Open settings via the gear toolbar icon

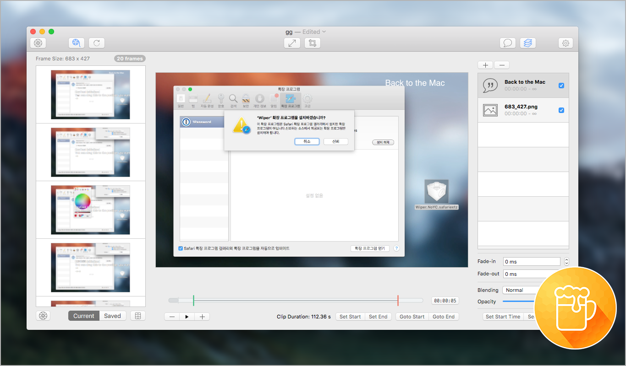(566, 43)
